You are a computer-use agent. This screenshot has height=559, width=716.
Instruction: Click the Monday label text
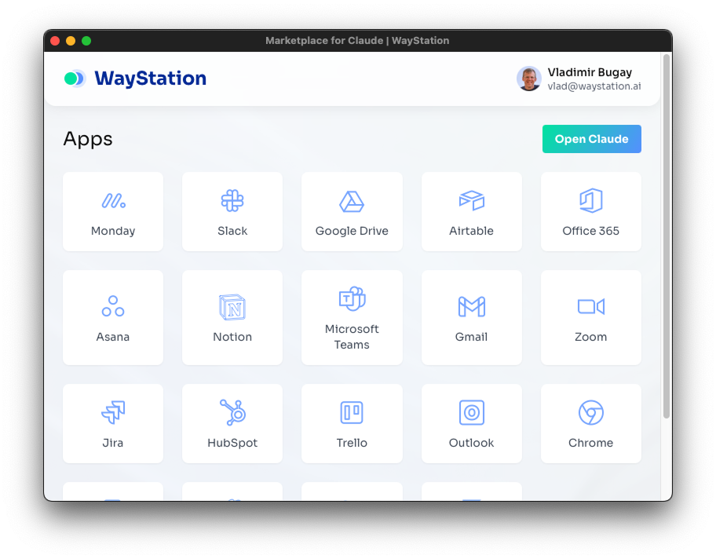click(x=113, y=231)
